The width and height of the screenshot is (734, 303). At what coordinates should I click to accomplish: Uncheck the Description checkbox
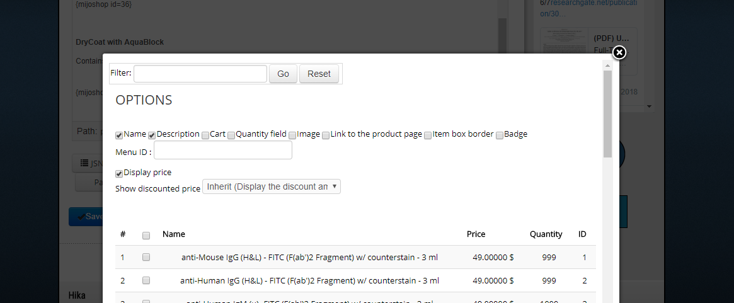point(152,135)
